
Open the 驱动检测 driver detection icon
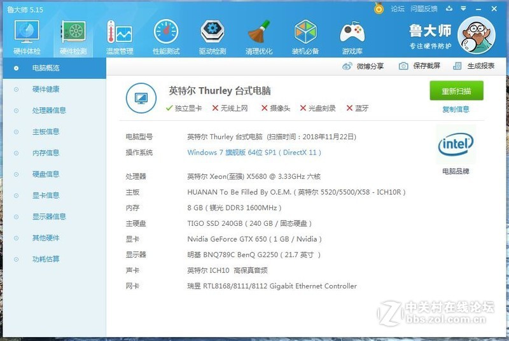coord(213,38)
